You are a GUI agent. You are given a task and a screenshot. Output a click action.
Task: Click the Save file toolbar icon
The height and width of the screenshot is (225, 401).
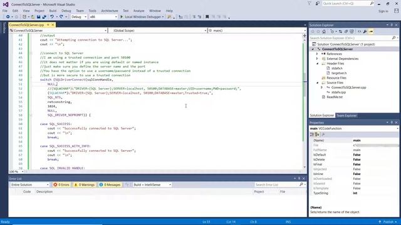click(38, 17)
